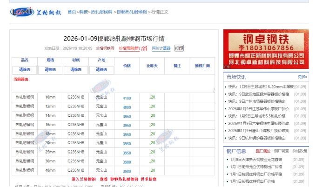Switch to the 钢厂调价 tab
322x187 pixels.
262,151
